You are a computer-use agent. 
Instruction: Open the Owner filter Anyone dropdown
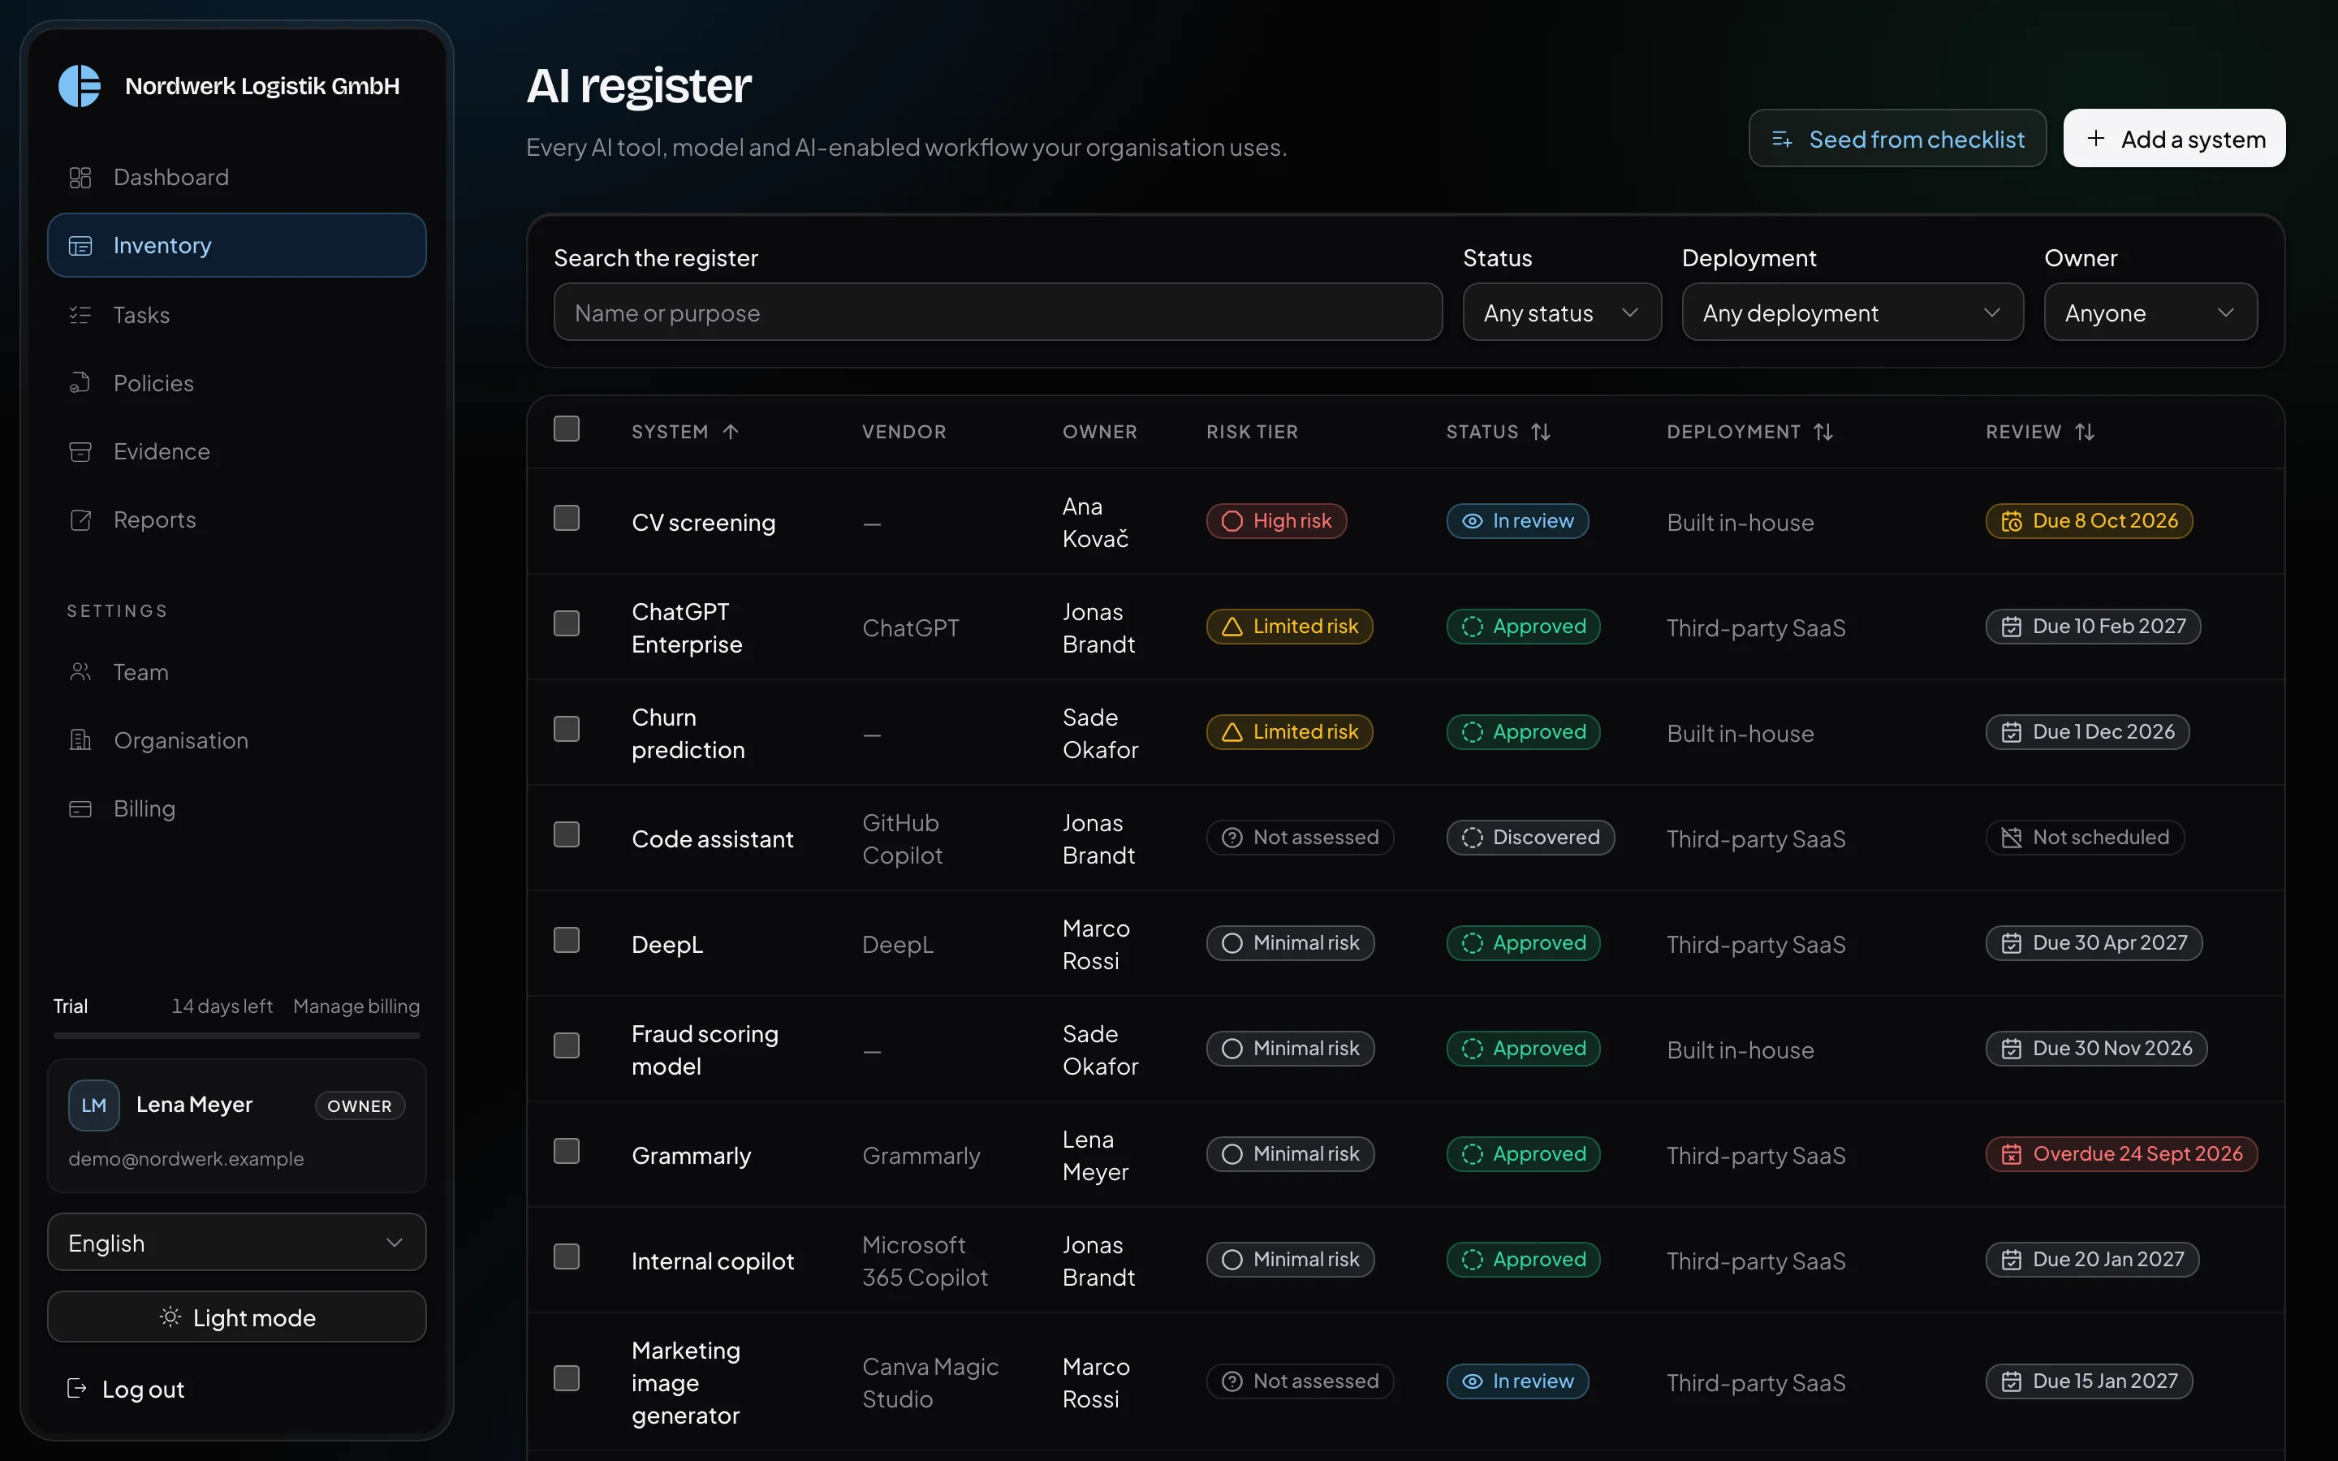tap(2150, 312)
